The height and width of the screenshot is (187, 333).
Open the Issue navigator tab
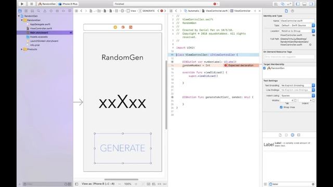coord(45,11)
